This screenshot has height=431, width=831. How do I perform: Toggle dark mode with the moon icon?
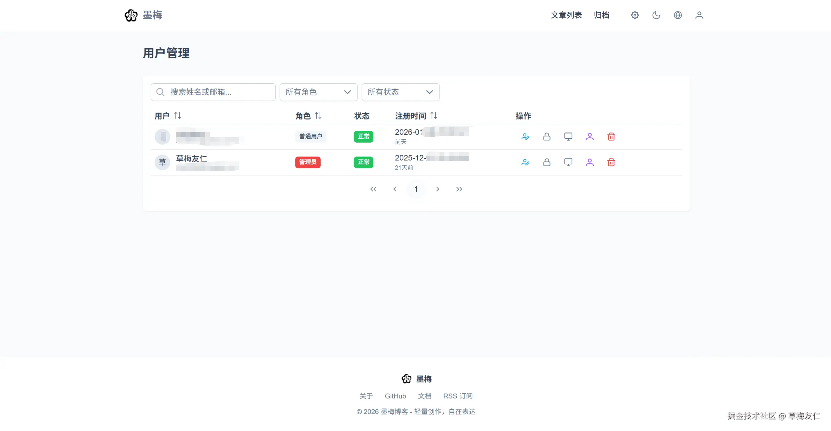point(656,15)
